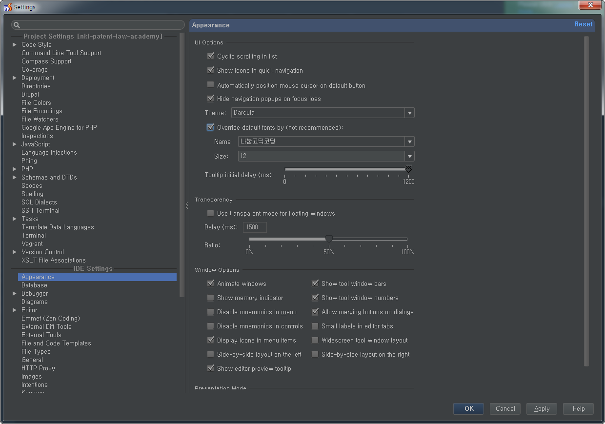605x424 pixels.
Task: Expand the Version Control node
Action: tap(15, 252)
